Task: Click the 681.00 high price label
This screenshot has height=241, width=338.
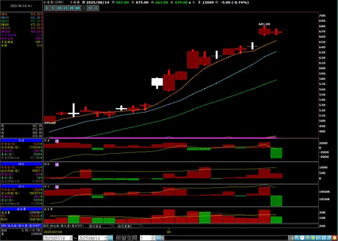Action: click(264, 24)
